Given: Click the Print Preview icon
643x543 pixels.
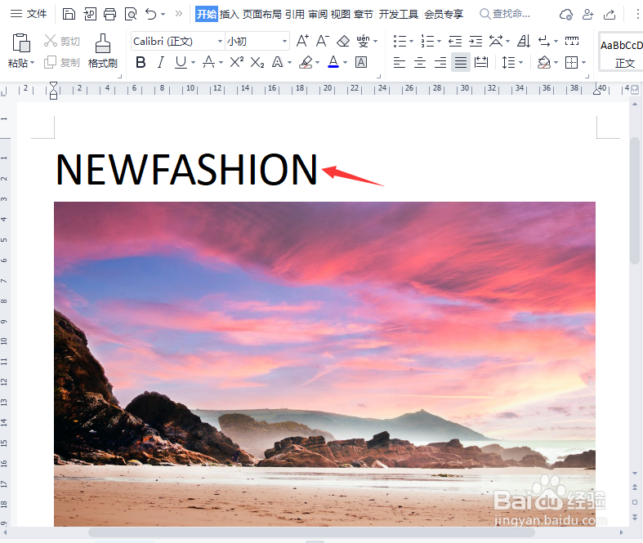Looking at the screenshot, I should pos(131,15).
